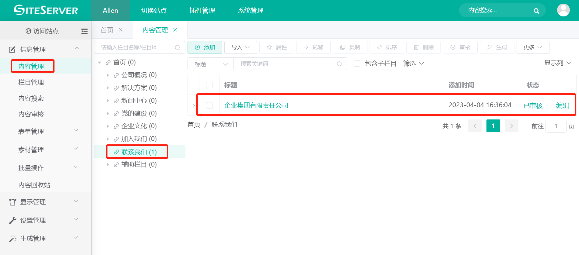Click the 排序 sort toolbar button
The width and height of the screenshot is (579, 255).
click(x=387, y=47)
